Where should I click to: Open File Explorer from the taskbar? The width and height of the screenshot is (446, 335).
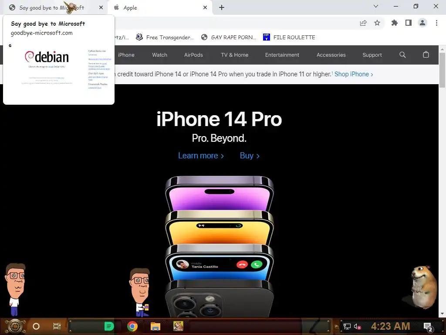pyautogui.click(x=155, y=326)
